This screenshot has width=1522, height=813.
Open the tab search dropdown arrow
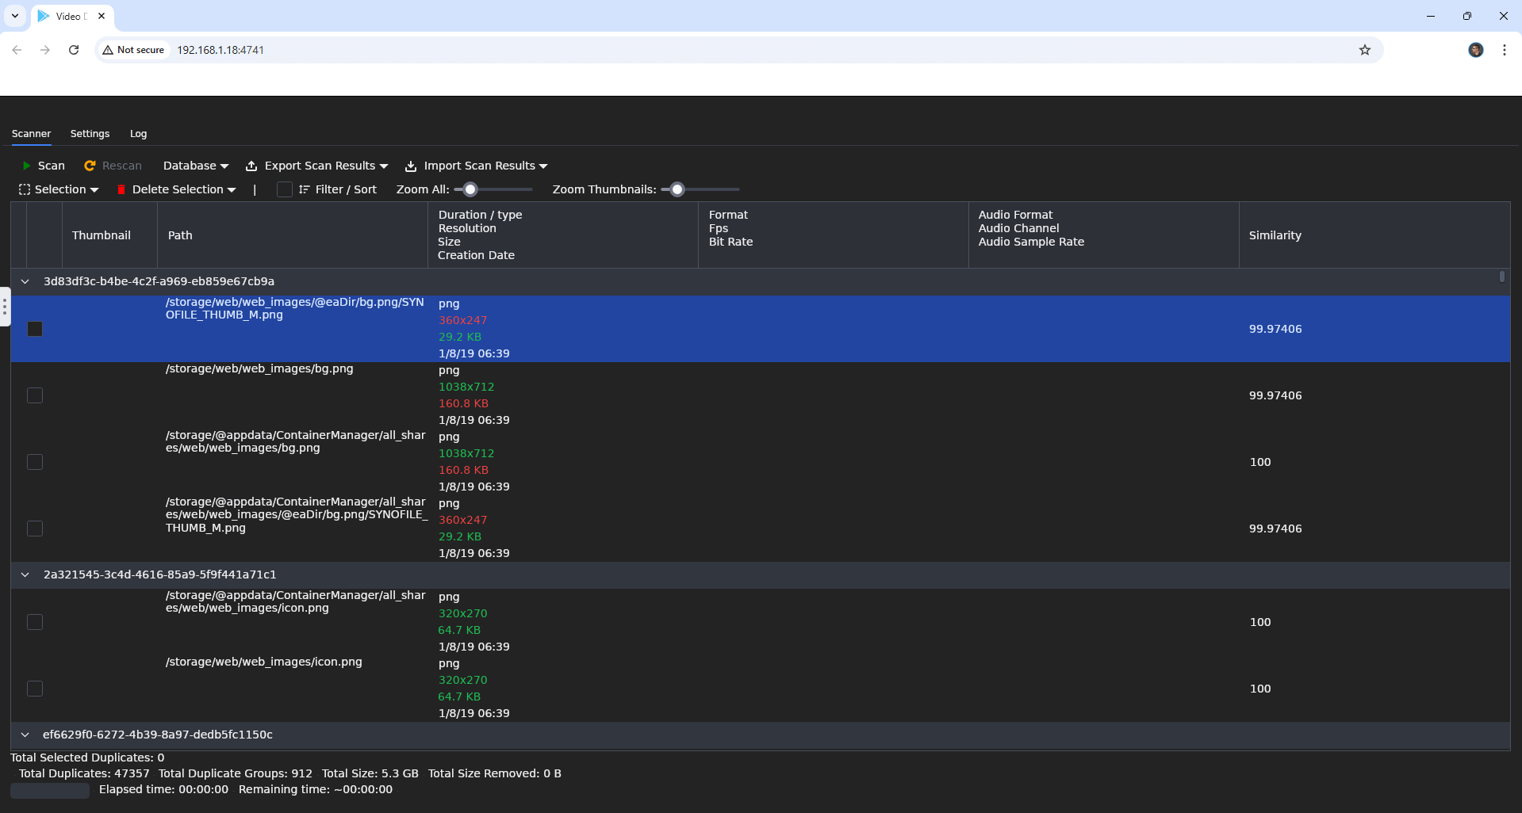pyautogui.click(x=15, y=16)
